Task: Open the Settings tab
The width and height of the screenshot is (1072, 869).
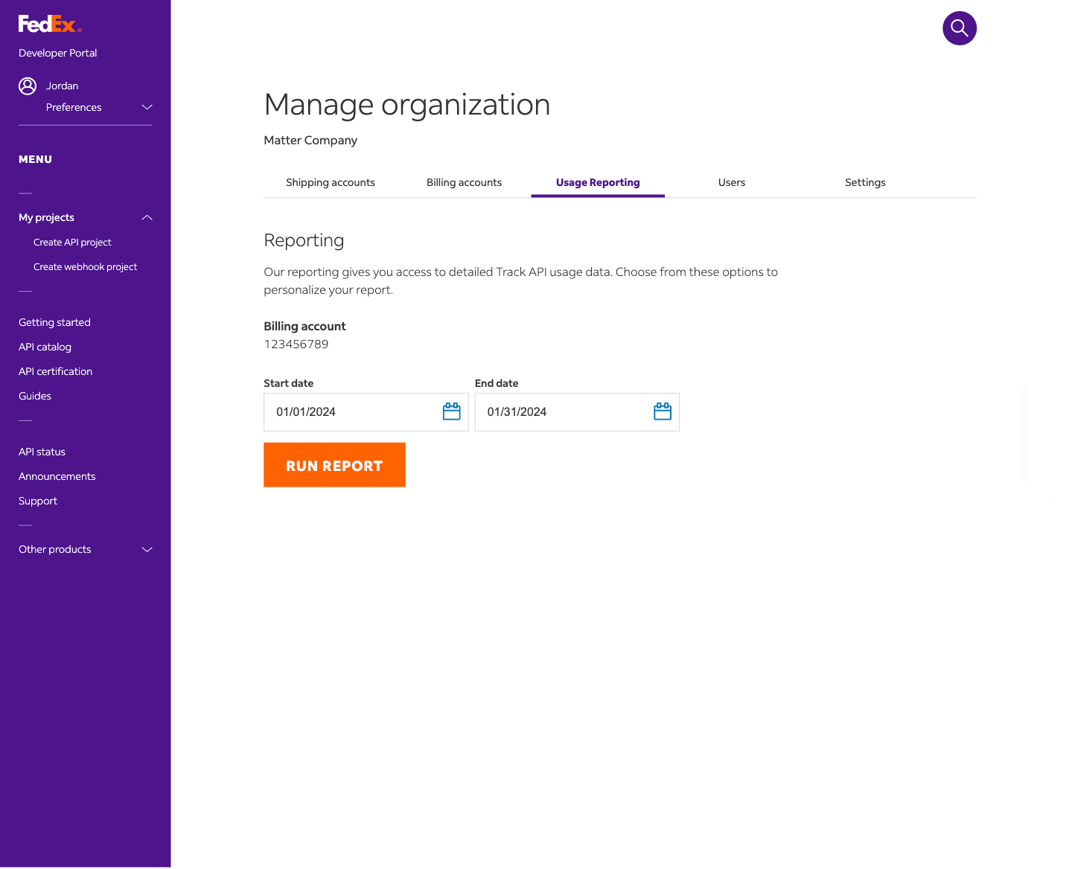Action: [865, 182]
